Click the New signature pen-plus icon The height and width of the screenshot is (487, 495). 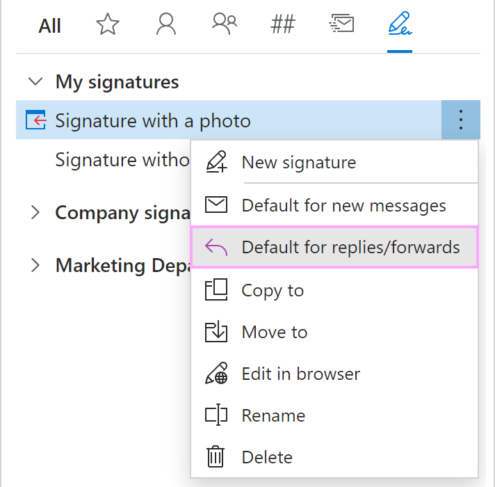[216, 161]
